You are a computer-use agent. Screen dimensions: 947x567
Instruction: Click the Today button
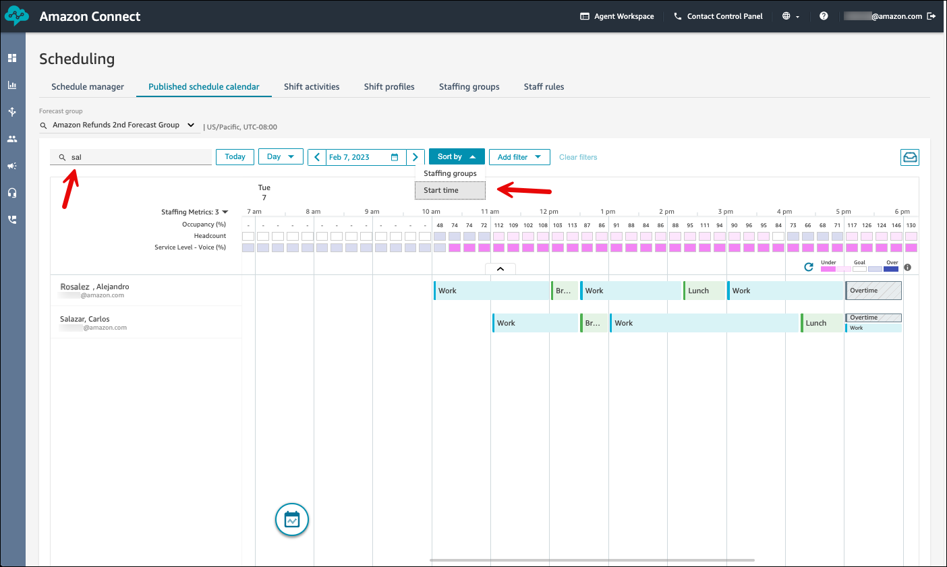click(235, 157)
